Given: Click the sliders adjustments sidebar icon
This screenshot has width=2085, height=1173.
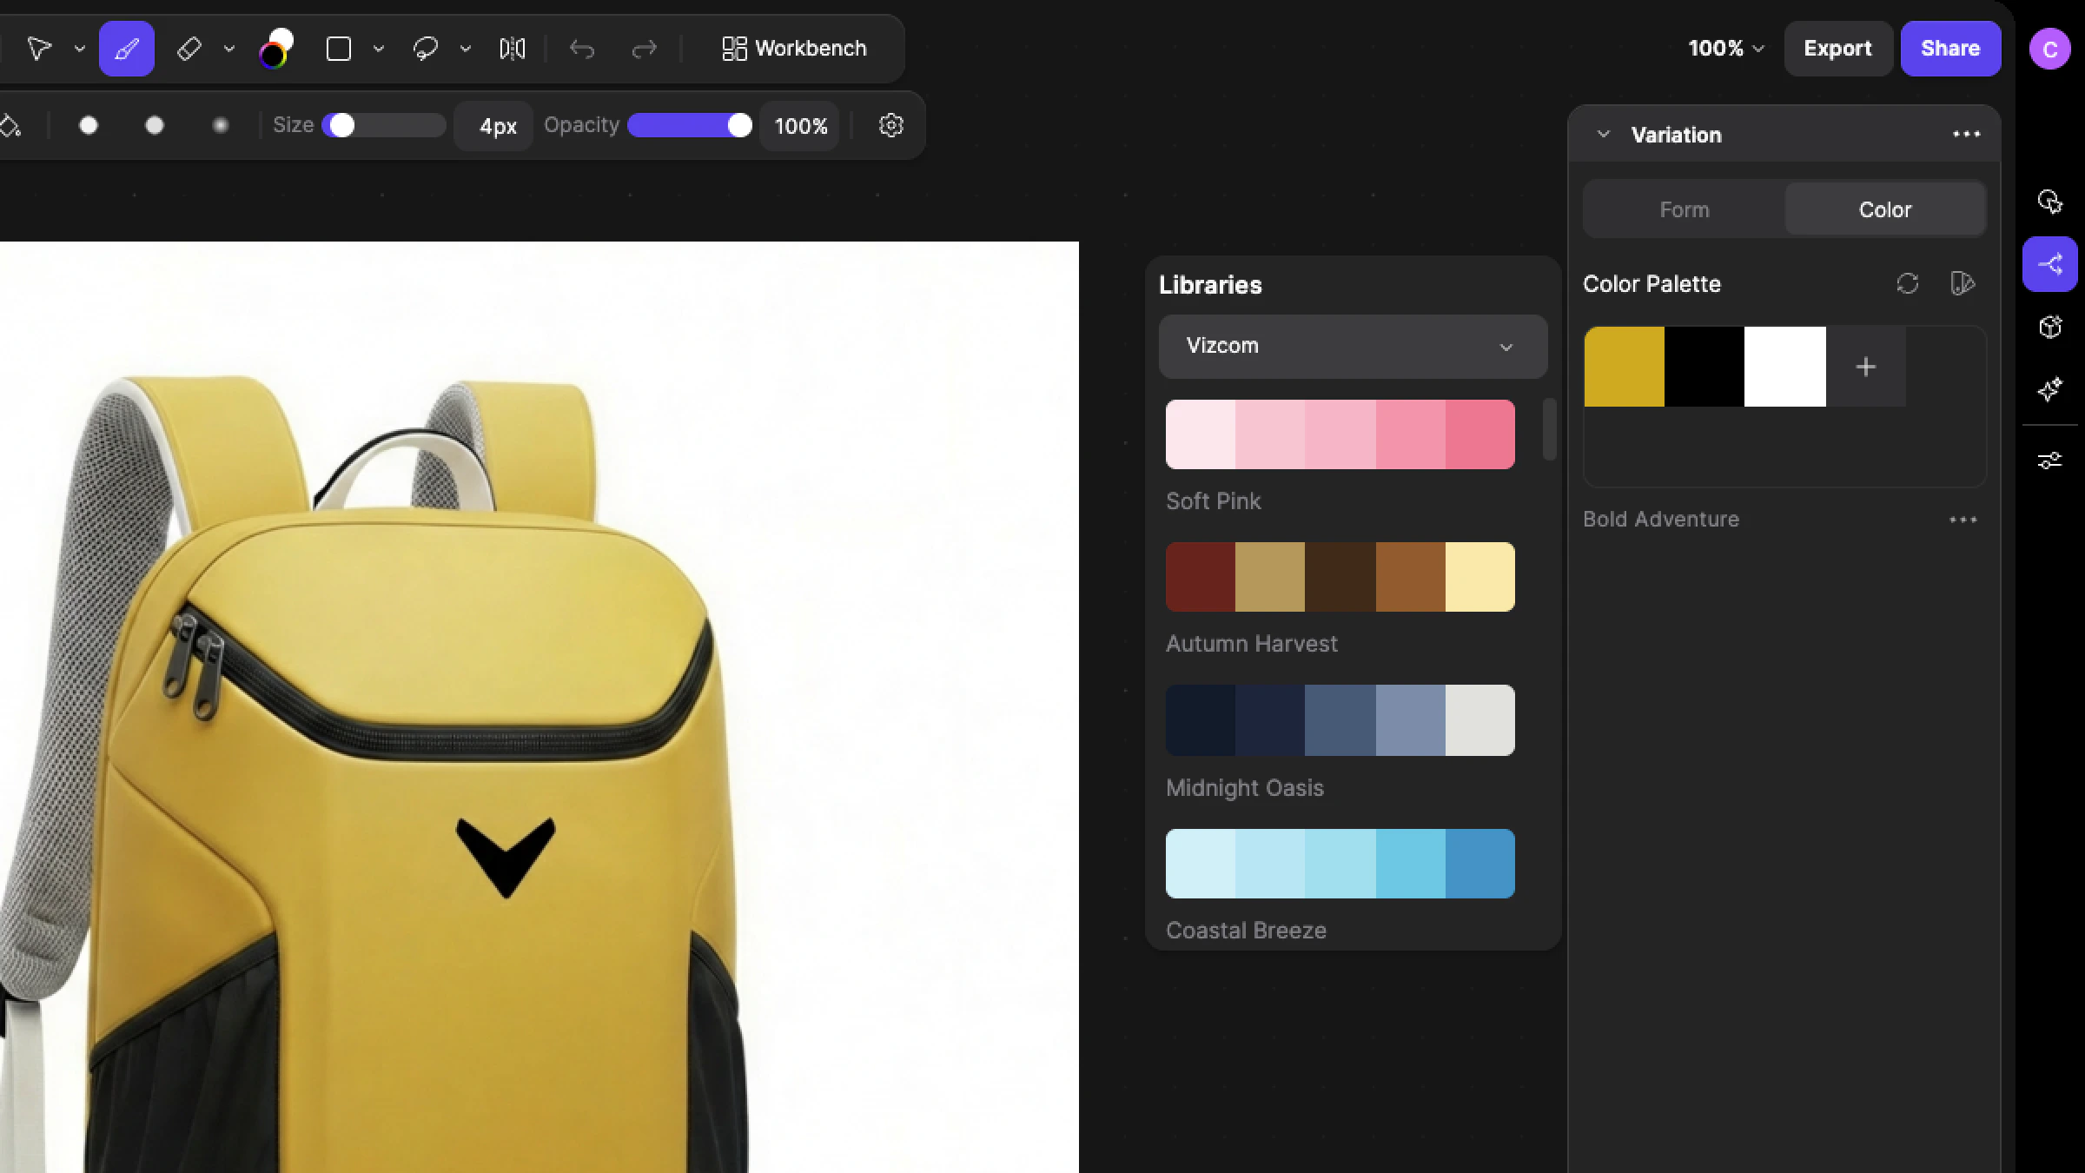Looking at the screenshot, I should point(2049,461).
